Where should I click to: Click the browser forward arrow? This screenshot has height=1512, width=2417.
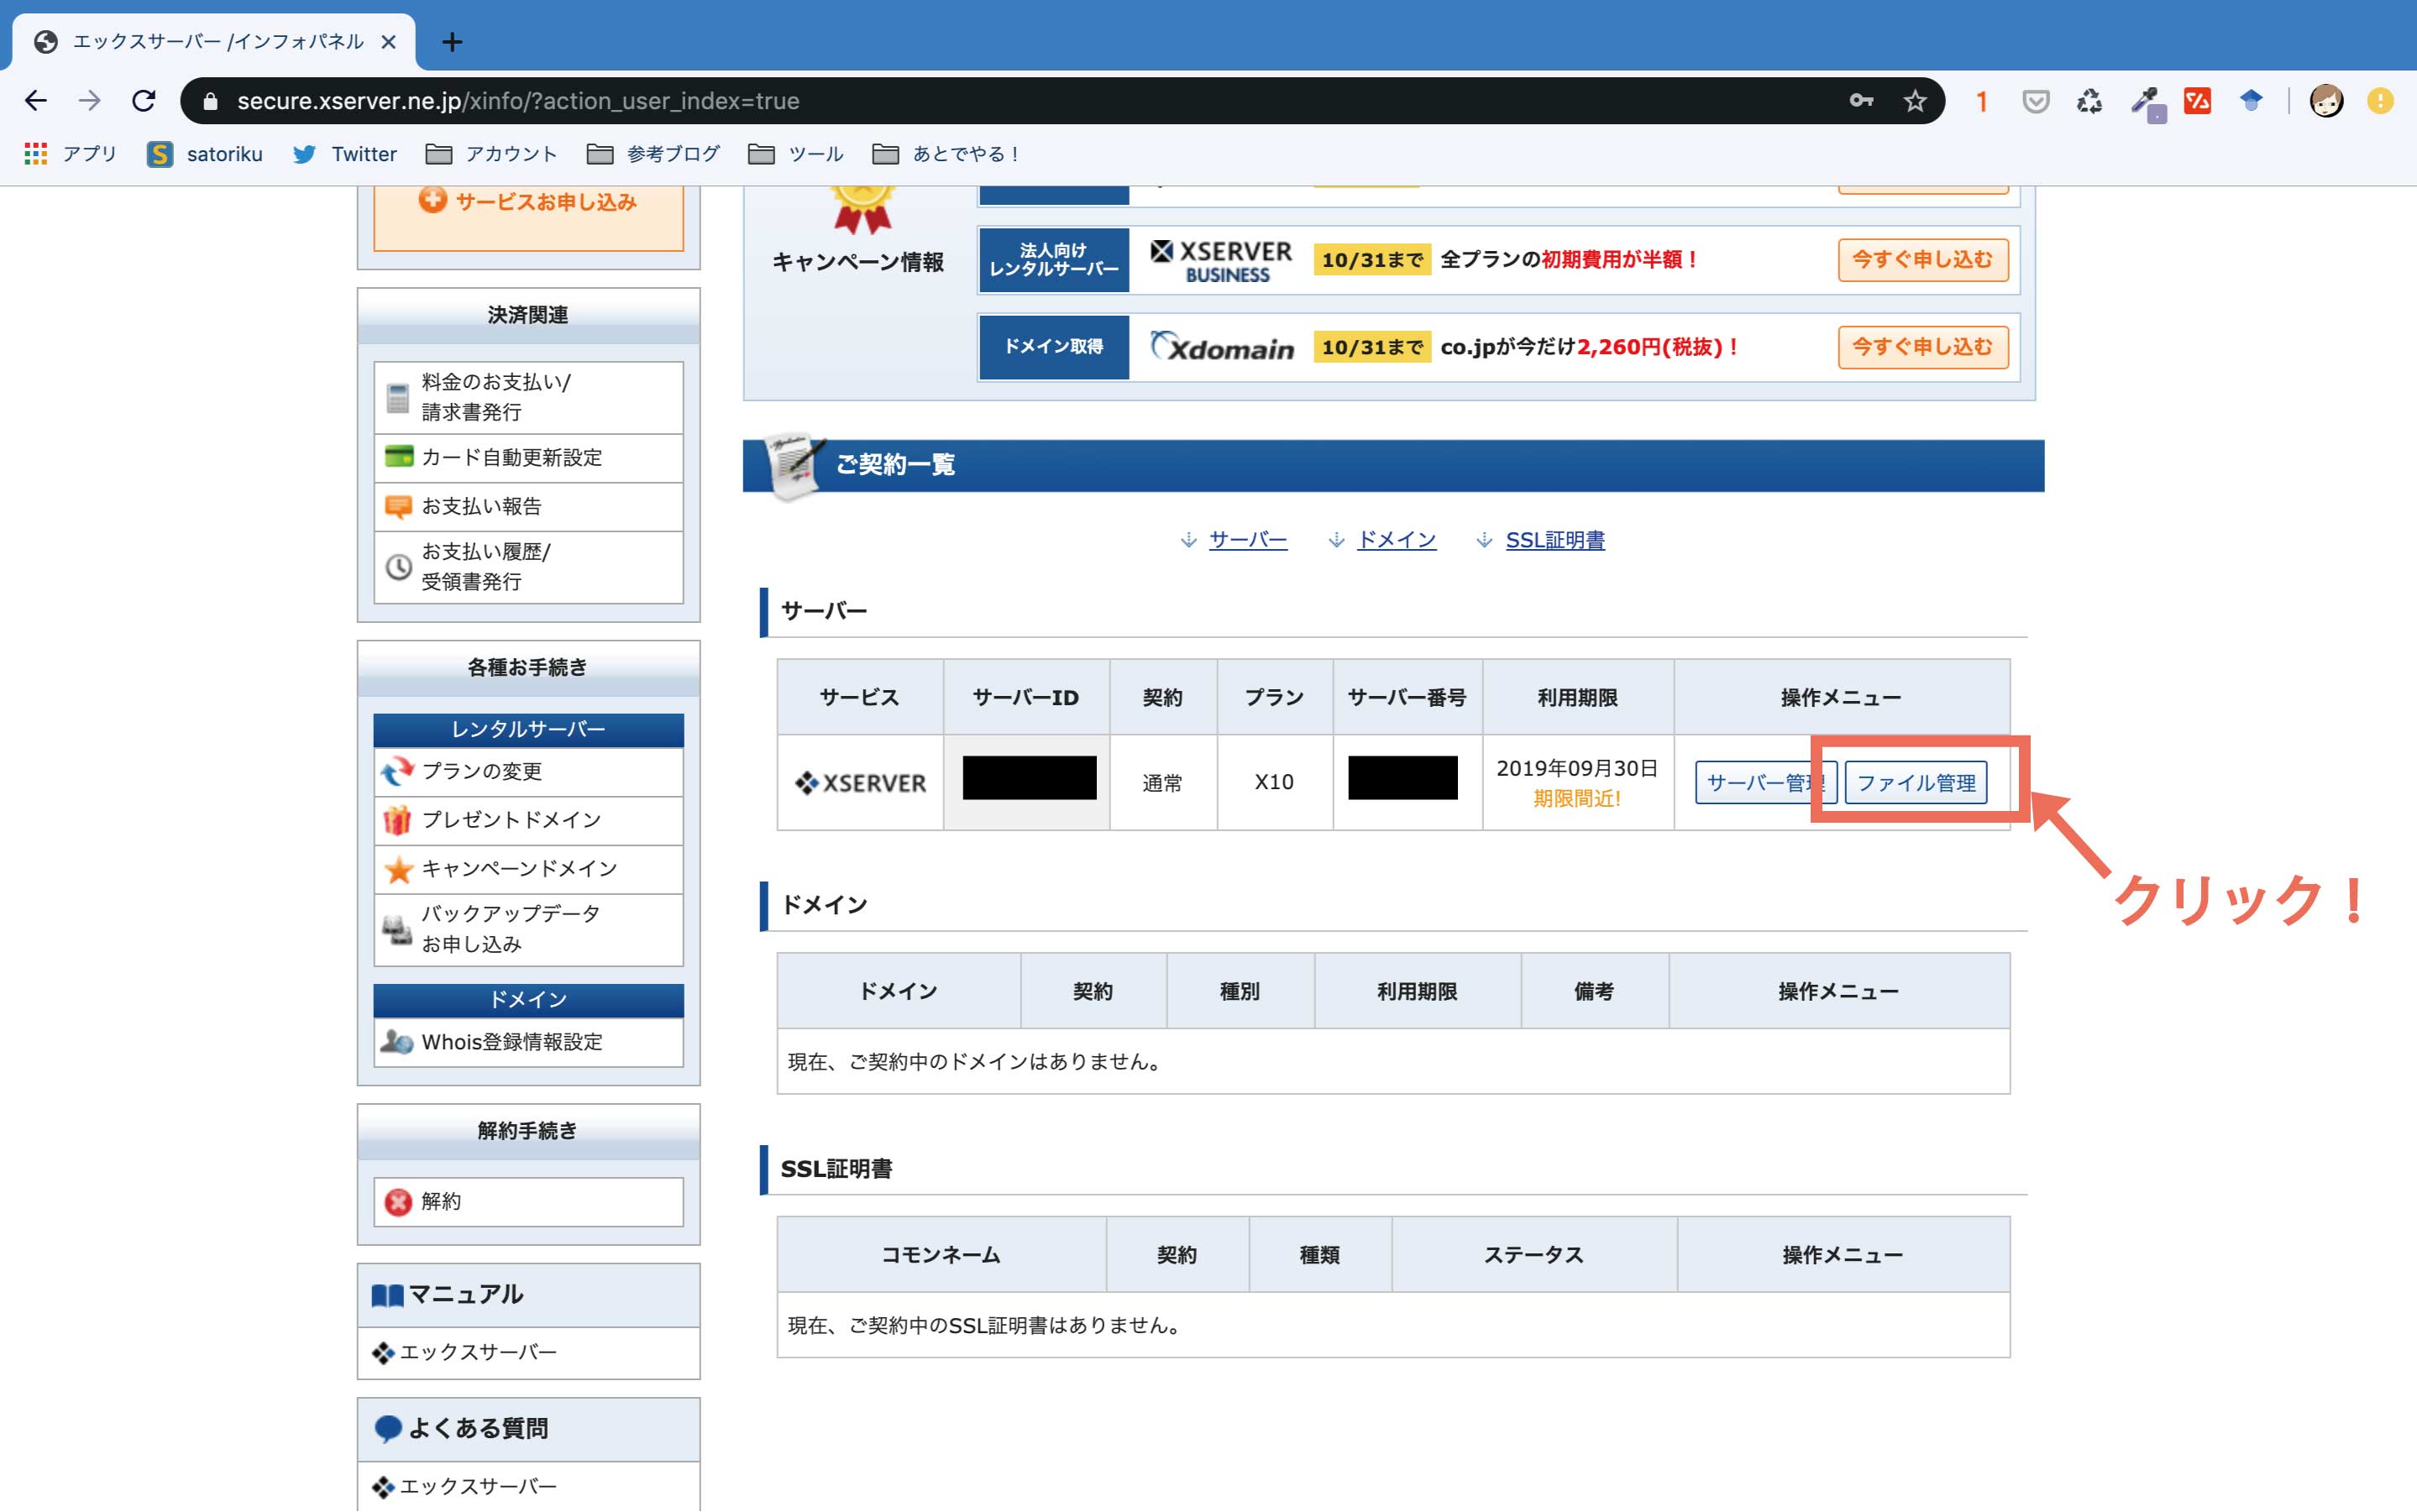(x=90, y=101)
